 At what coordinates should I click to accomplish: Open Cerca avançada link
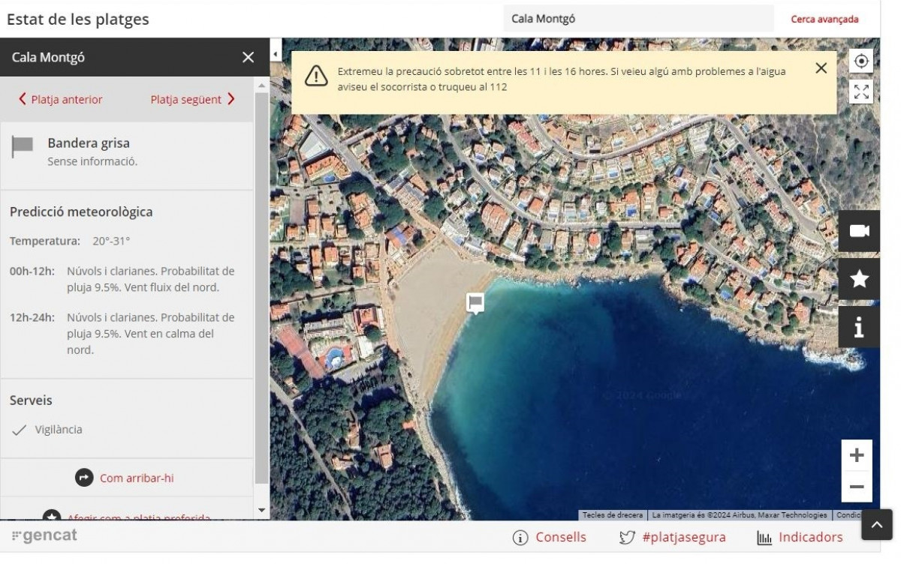point(824,19)
